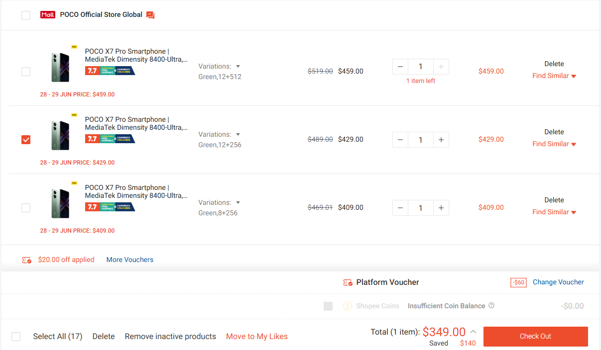
Task: Delete the $409.00 POCO X7 Pro
Action: point(554,200)
